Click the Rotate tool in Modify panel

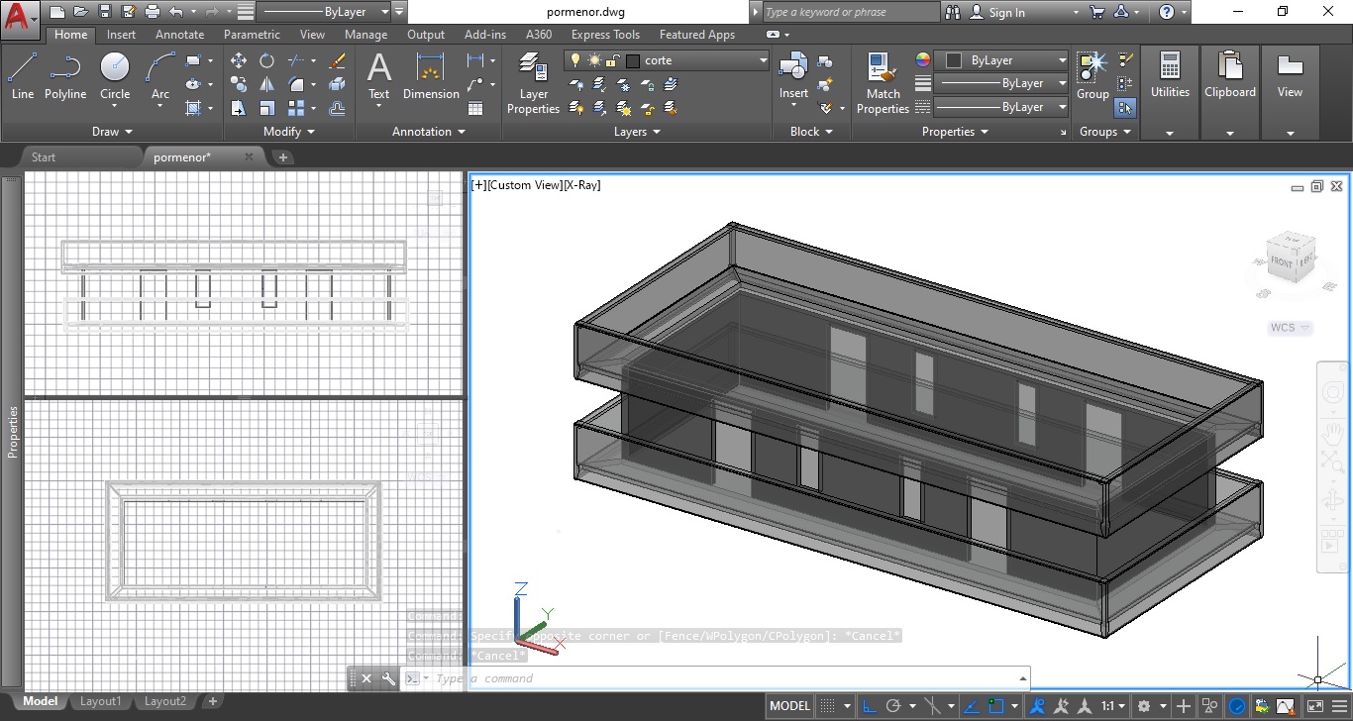pyautogui.click(x=267, y=60)
